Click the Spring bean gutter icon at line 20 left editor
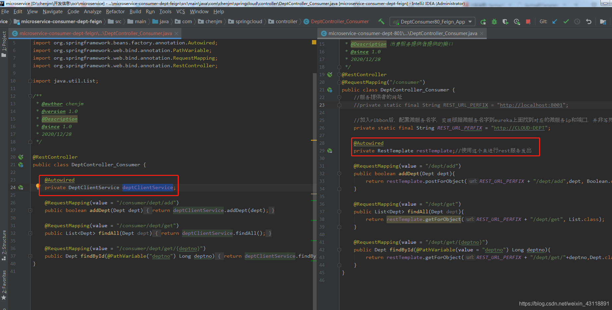 coord(21,157)
